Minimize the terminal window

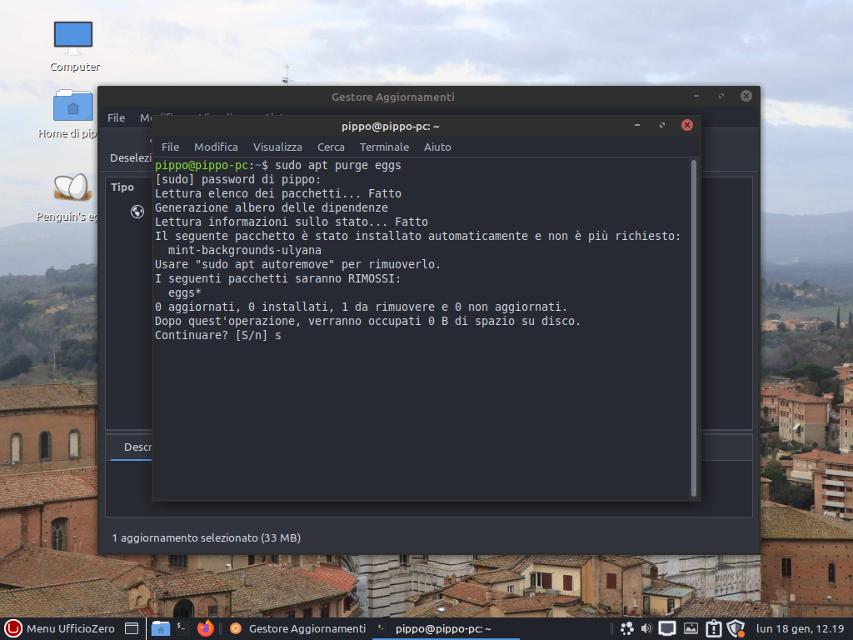[637, 125]
